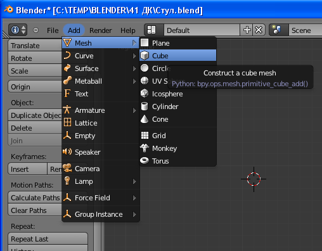Click the Grid mesh icon
This screenshot has width=322, height=251.
click(145, 136)
